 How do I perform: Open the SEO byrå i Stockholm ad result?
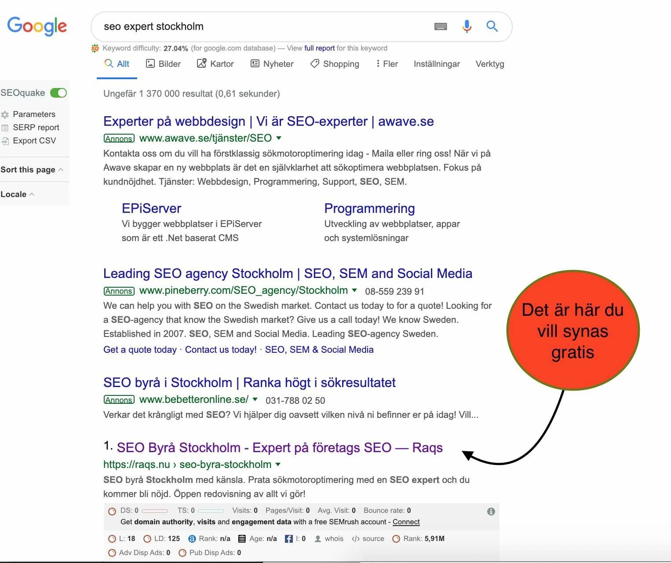click(x=249, y=383)
